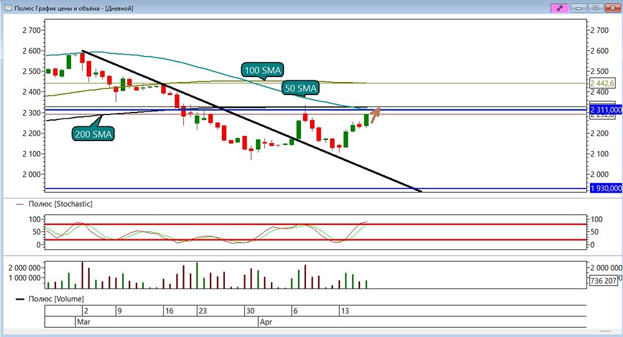This screenshot has width=623, height=337.
Task: Click the 2 311,000 price level label
Action: (x=606, y=110)
